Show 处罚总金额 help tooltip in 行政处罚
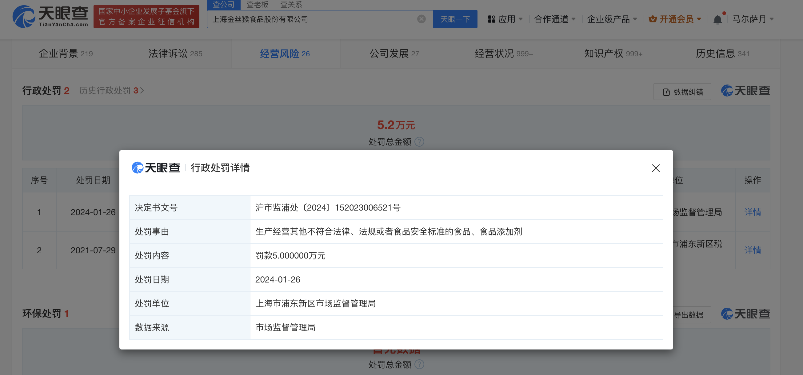Image resolution: width=803 pixels, height=375 pixels. click(x=419, y=142)
